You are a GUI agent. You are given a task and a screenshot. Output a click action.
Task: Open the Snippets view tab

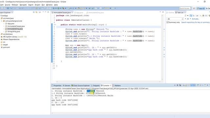pyautogui.click(x=95, y=86)
